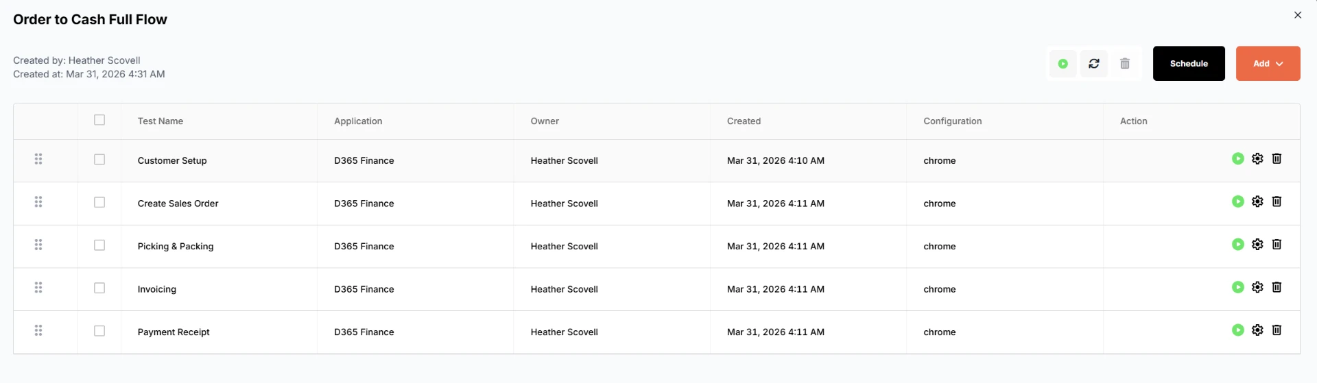Click the Test Name column header
Image resolution: width=1317 pixels, height=383 pixels.
(x=161, y=121)
